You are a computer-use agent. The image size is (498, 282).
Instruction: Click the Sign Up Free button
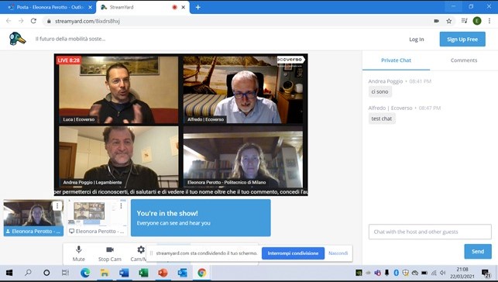[x=462, y=39]
